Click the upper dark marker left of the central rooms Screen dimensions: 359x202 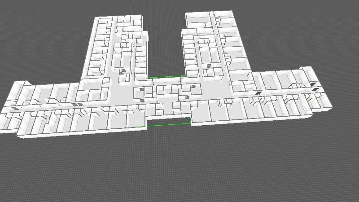[x=141, y=90]
